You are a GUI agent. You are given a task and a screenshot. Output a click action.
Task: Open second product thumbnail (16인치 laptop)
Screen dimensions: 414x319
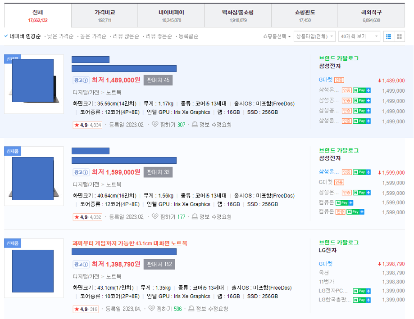(34, 176)
